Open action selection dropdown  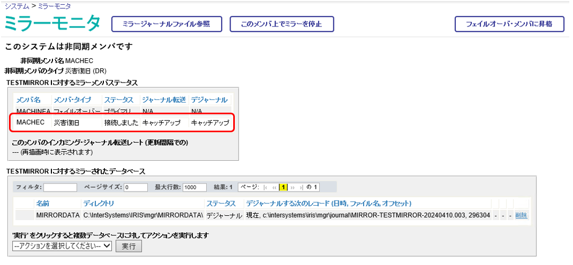(x=62, y=246)
